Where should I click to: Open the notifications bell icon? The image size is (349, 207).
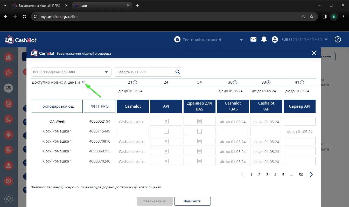[x=264, y=39]
